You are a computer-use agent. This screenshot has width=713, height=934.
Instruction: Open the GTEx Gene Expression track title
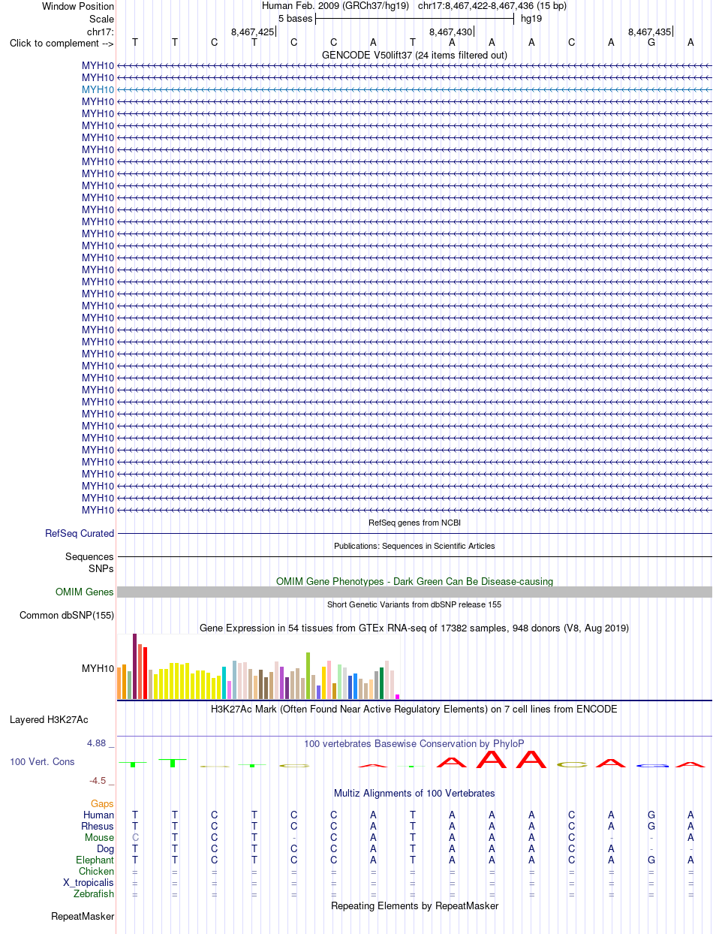coord(414,628)
